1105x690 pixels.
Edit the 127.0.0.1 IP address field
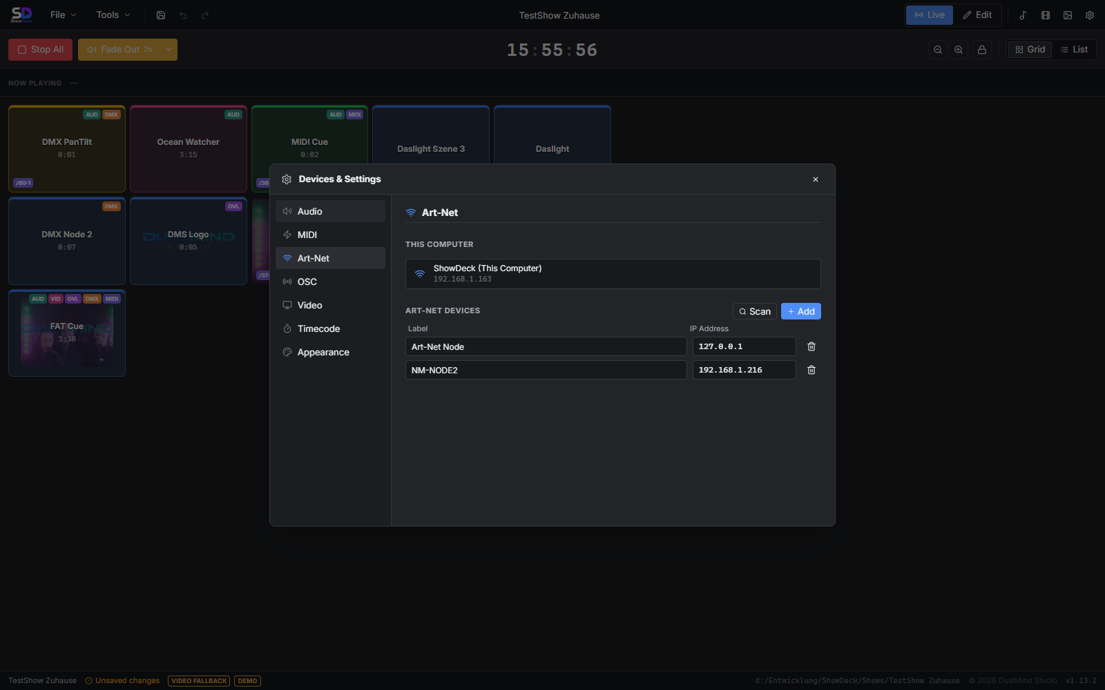(744, 346)
